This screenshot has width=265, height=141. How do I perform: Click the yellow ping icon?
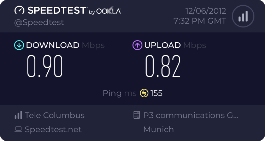[144, 93]
